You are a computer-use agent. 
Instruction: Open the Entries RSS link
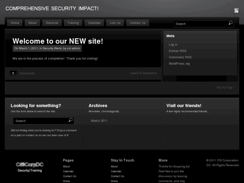(x=178, y=51)
